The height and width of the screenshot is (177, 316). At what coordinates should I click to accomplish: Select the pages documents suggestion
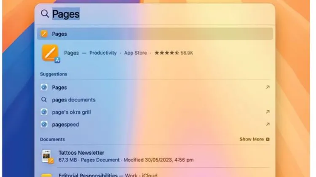(x=155, y=100)
